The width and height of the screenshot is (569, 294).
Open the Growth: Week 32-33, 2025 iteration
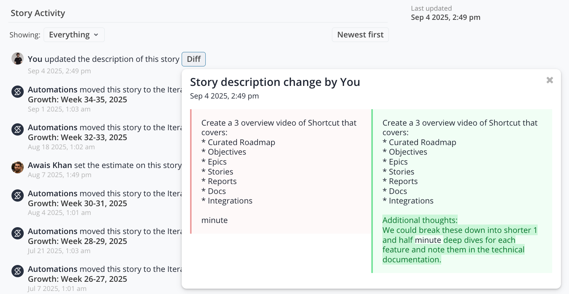(77, 137)
